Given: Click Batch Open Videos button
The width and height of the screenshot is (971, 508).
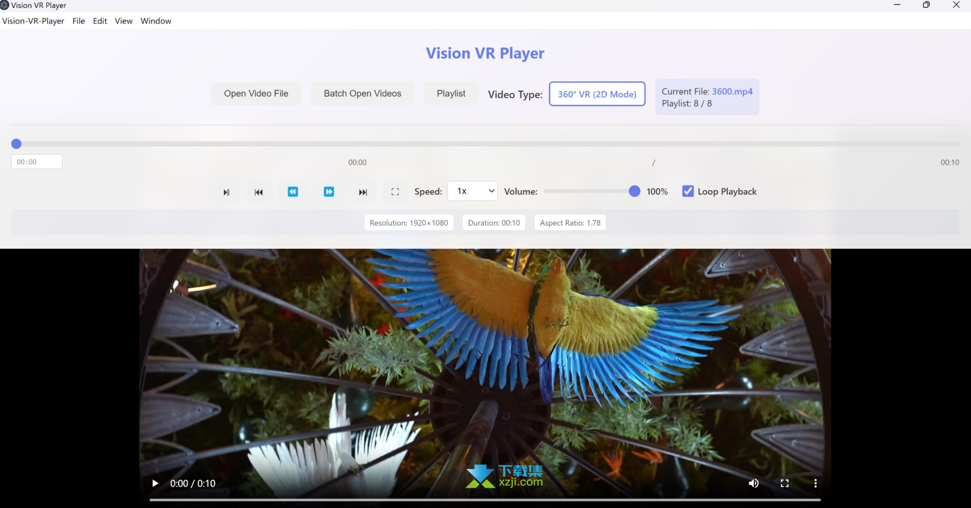Looking at the screenshot, I should tap(363, 93).
